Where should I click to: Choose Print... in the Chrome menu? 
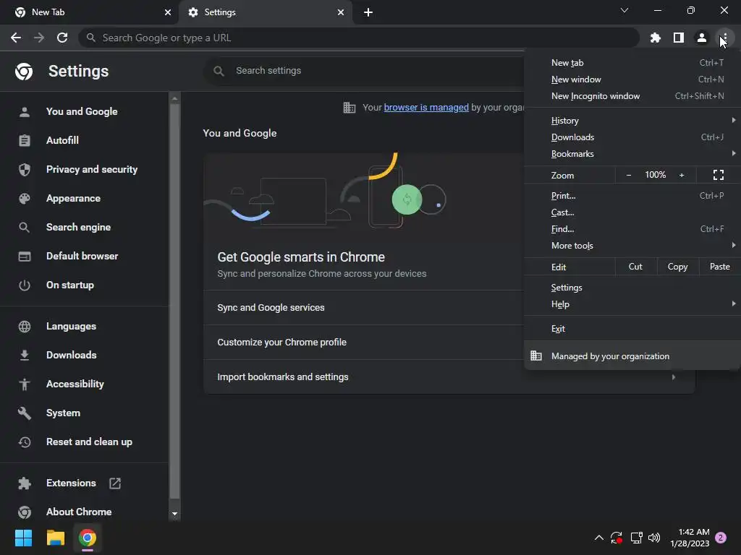[632, 196]
